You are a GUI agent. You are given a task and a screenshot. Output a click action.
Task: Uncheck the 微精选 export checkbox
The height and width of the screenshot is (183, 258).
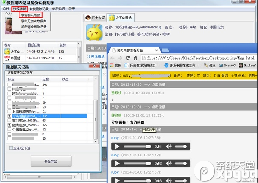(x=9, y=125)
